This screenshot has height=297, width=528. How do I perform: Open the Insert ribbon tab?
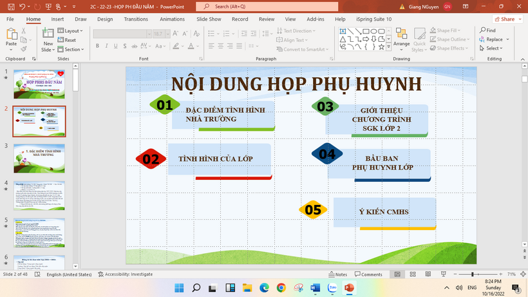click(x=57, y=19)
